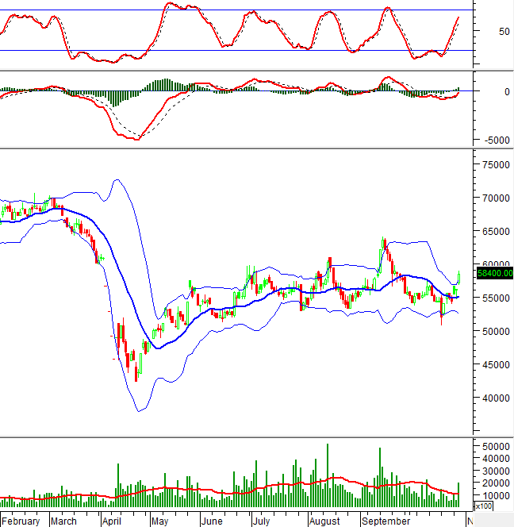The width and height of the screenshot is (514, 527).
Task: Select the July month label
Action: pos(261,521)
